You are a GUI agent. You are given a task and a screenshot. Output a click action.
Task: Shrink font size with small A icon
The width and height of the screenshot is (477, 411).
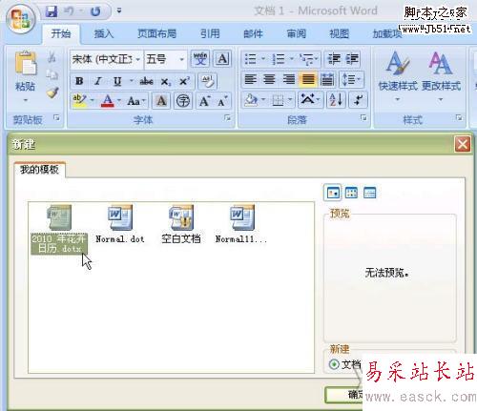point(222,102)
